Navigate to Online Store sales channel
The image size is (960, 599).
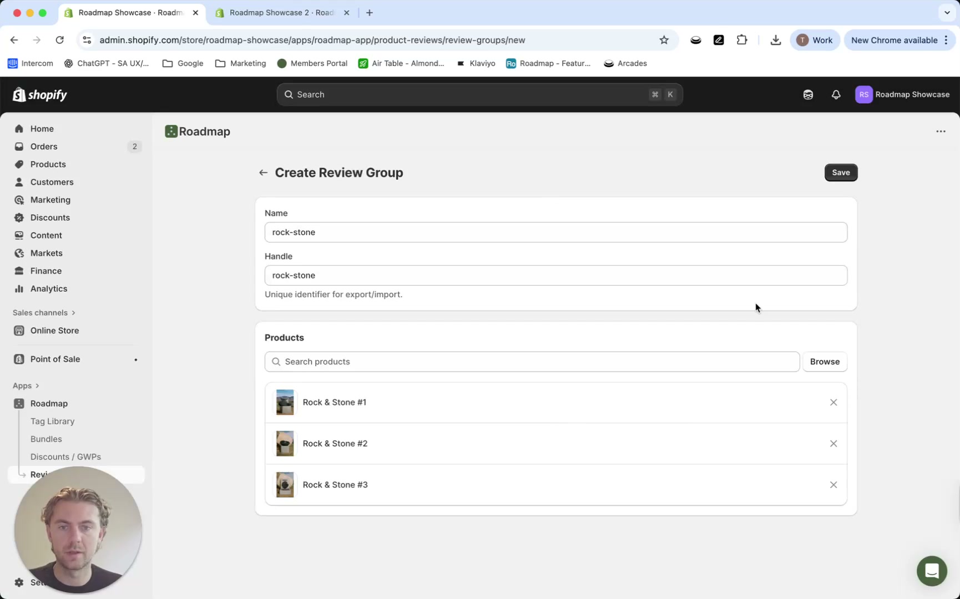[54, 330]
